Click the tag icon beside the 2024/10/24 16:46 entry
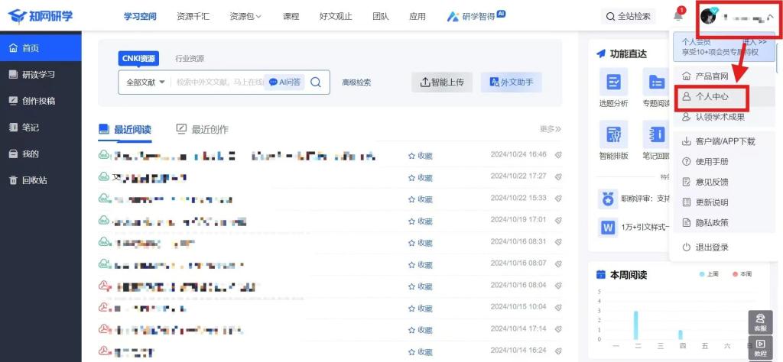Screen dimensions: 783x362 (558, 155)
